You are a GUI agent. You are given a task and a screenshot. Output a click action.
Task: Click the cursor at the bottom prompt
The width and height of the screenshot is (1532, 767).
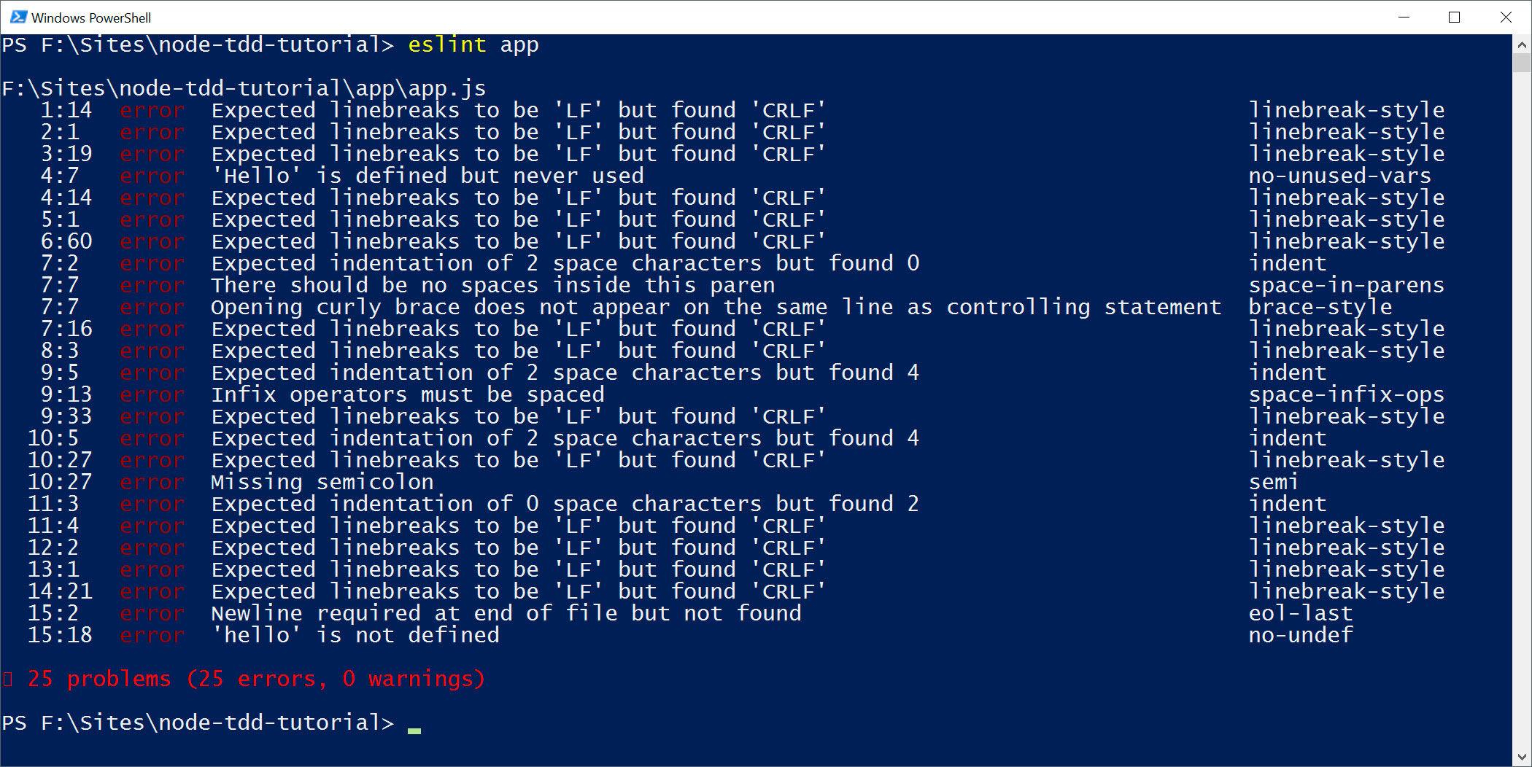pos(414,728)
